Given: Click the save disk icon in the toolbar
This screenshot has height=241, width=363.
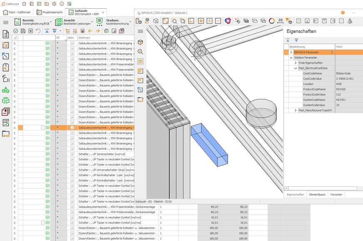Looking at the screenshot, I should click(x=23, y=31).
